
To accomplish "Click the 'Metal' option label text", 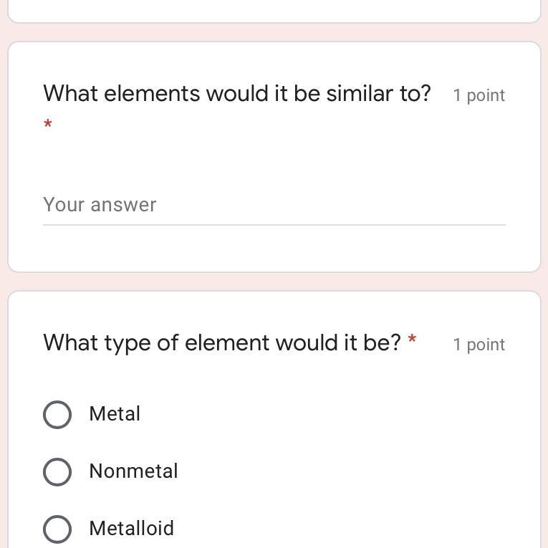I will click(115, 414).
